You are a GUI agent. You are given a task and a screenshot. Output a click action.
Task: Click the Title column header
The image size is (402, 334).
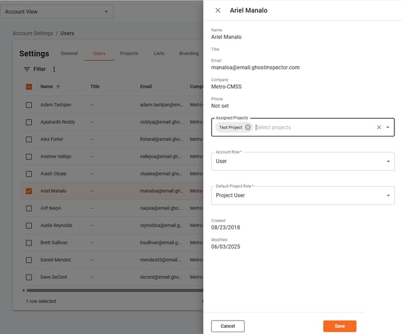[95, 86]
